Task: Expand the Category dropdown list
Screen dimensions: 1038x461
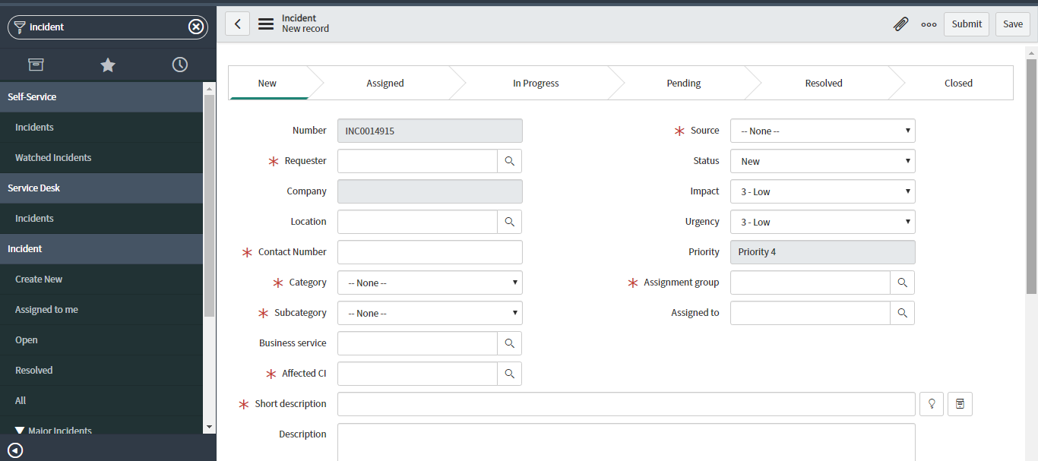Action: point(429,283)
